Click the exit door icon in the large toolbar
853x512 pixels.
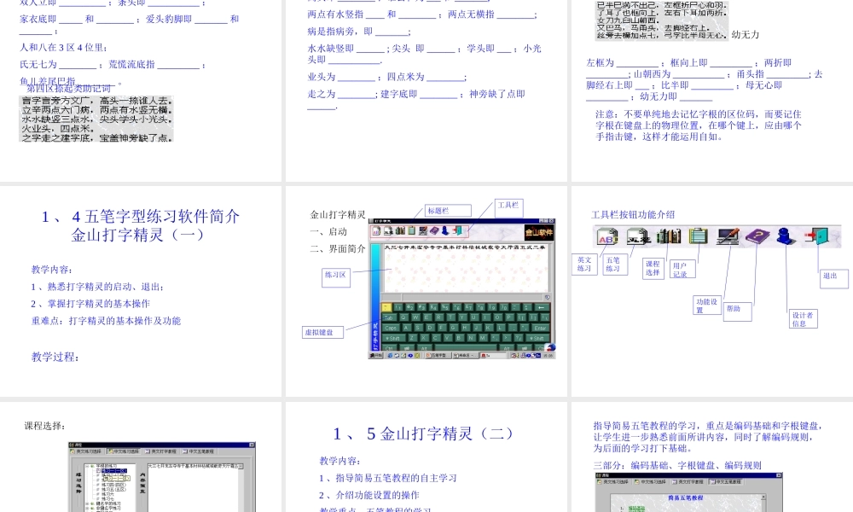816,236
